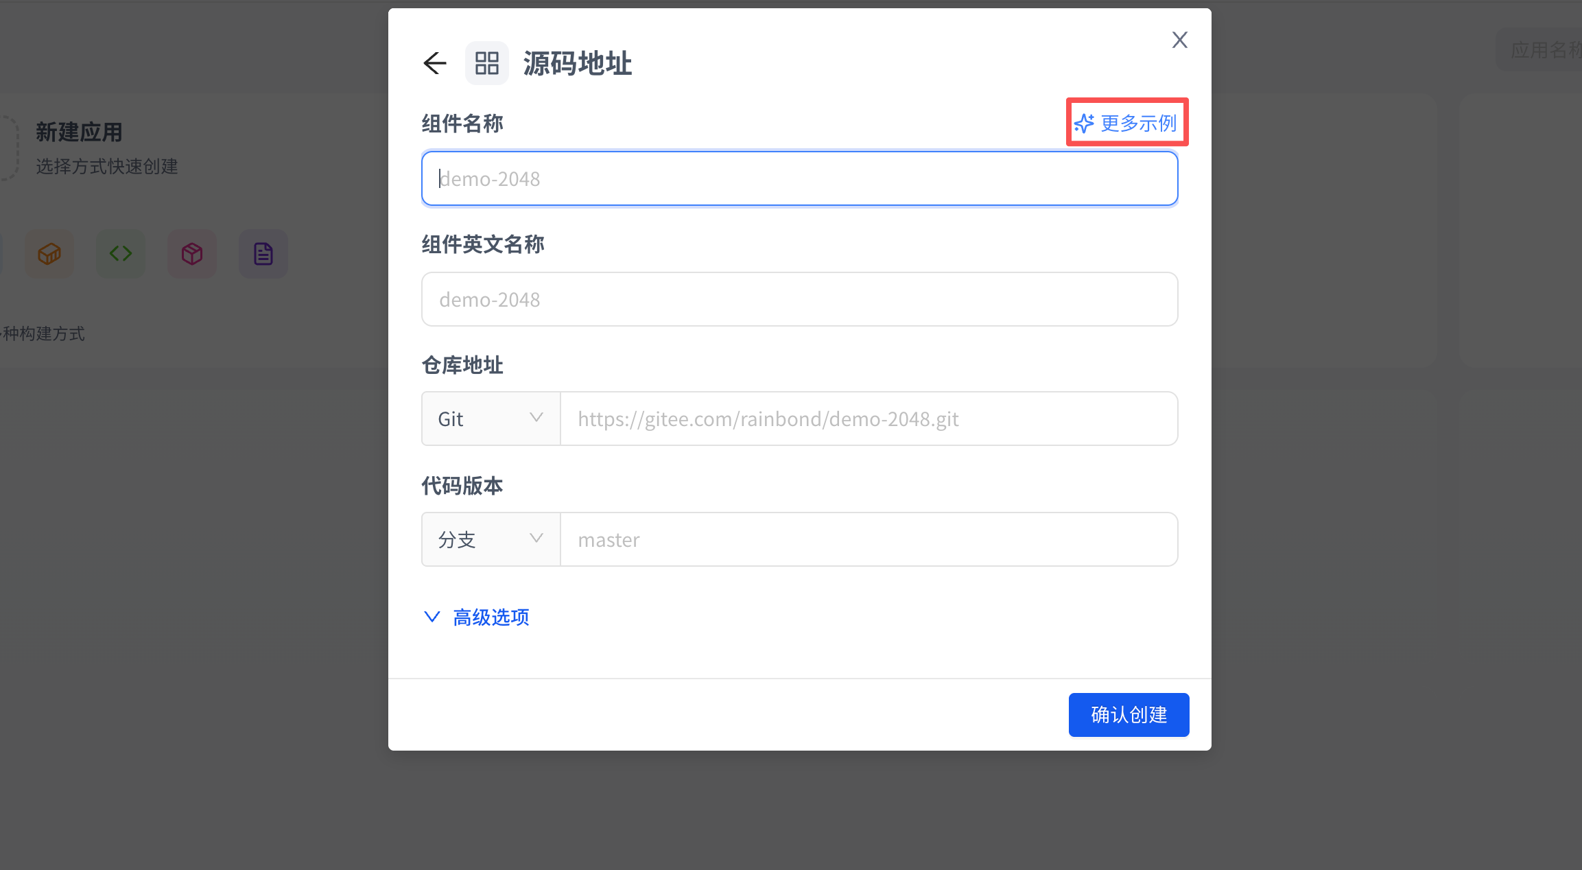
Task: Click the orange package icon under 新建应用
Action: (49, 254)
